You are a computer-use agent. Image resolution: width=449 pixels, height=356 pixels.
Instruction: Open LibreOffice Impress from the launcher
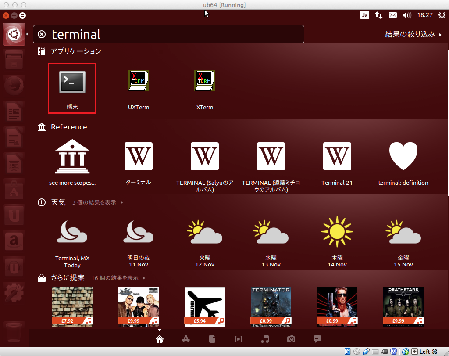(14, 163)
